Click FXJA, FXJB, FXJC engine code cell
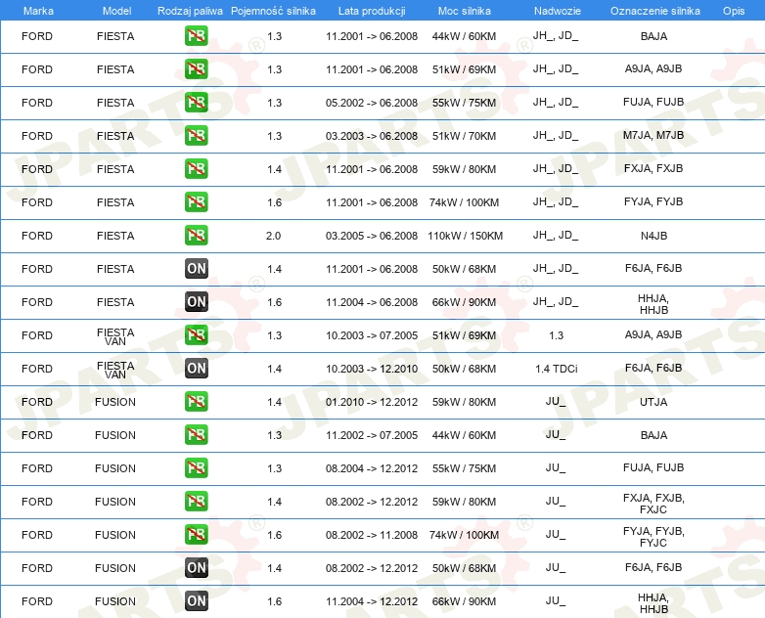This screenshot has height=618, width=765. (653, 504)
